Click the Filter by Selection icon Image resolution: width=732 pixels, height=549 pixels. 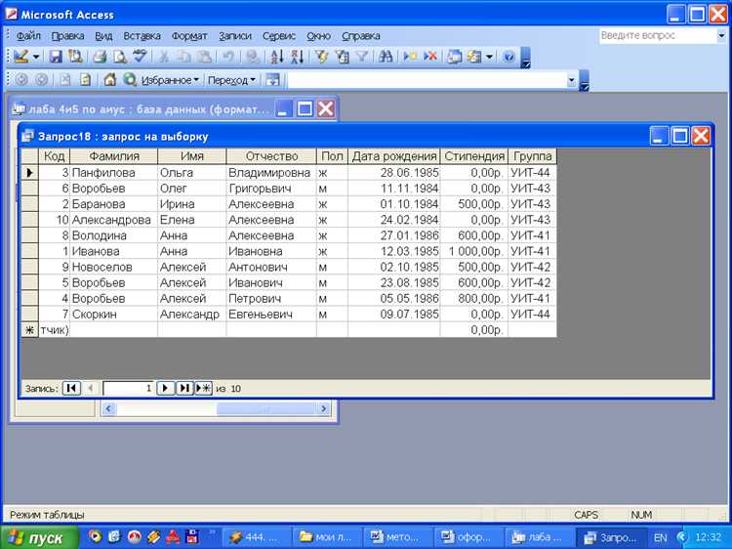321,58
